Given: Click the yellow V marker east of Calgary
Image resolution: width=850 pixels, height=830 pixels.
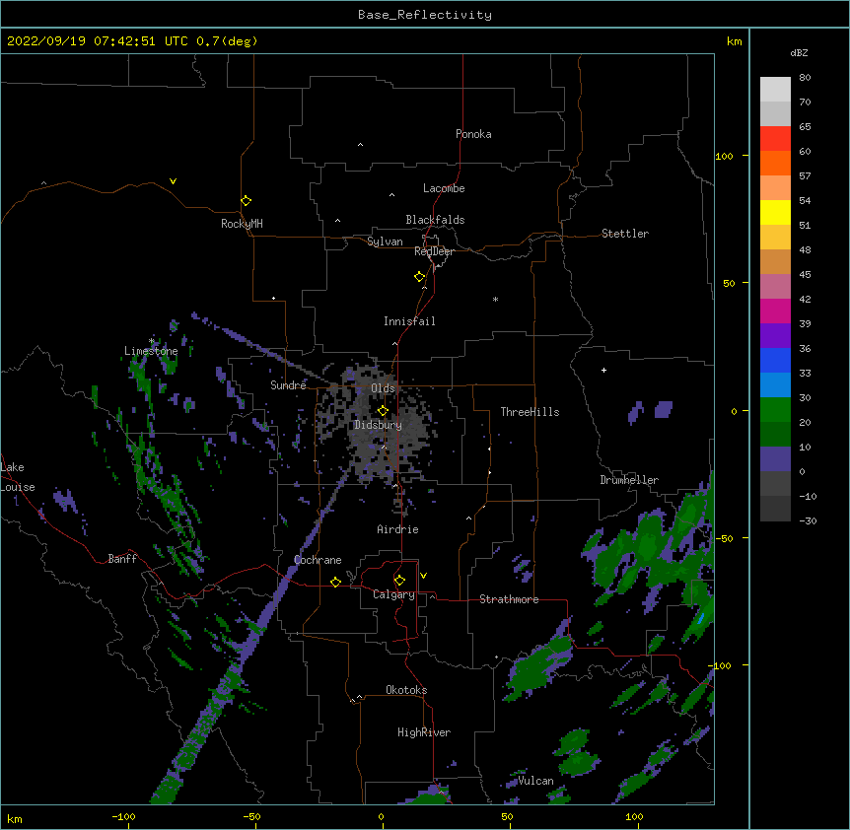Looking at the screenshot, I should pos(423,576).
